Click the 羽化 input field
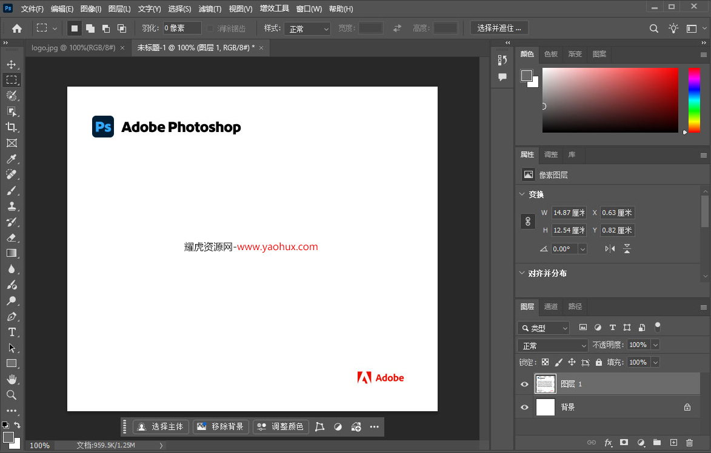This screenshot has height=453, width=711. [x=182, y=28]
